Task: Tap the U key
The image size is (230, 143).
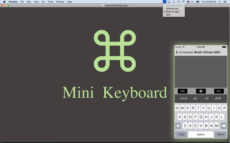Action: click(209, 108)
